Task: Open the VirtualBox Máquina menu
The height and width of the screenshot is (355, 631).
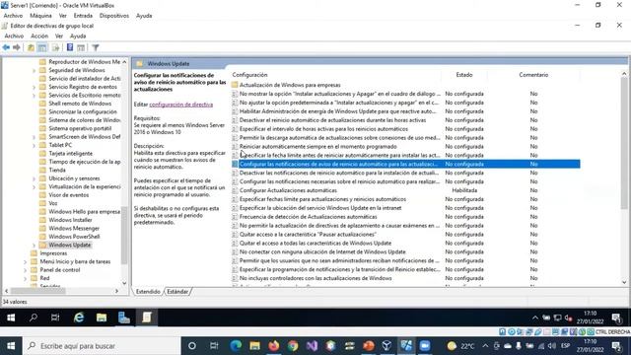Action: (x=40, y=16)
